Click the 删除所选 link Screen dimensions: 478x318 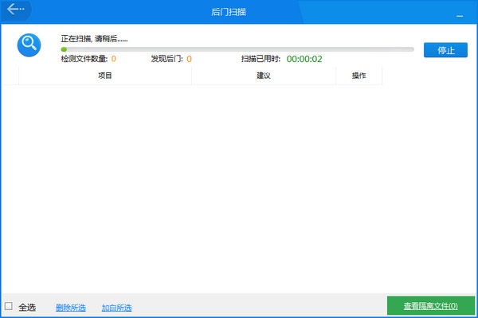71,308
